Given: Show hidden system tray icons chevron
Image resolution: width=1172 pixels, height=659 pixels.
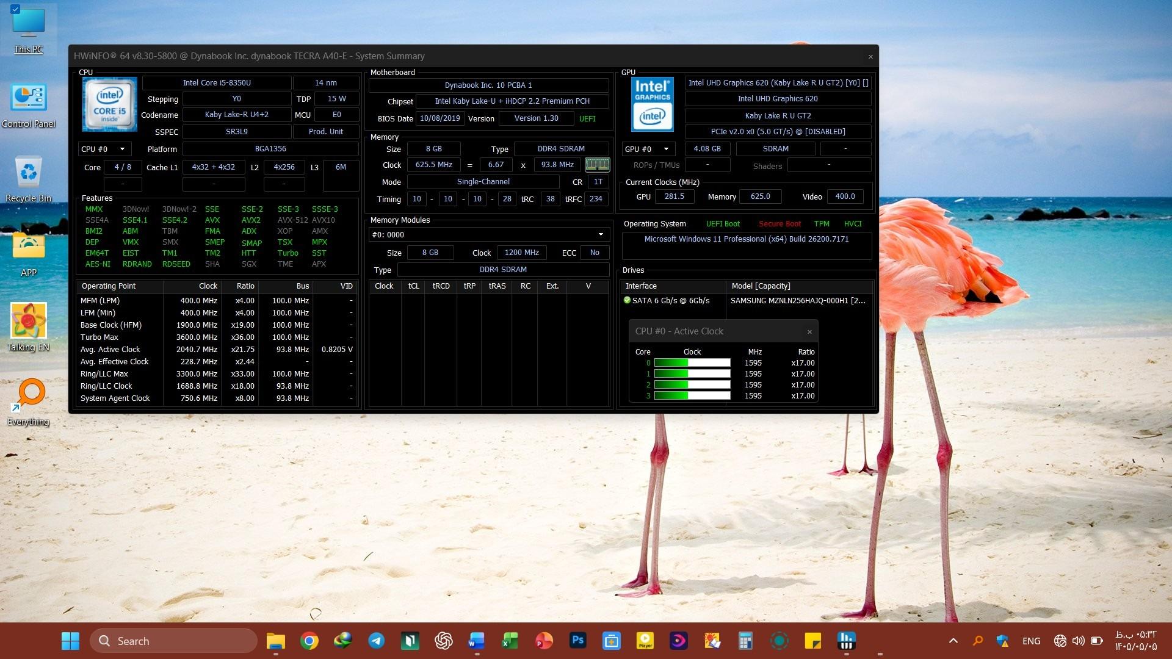Looking at the screenshot, I should [x=953, y=641].
